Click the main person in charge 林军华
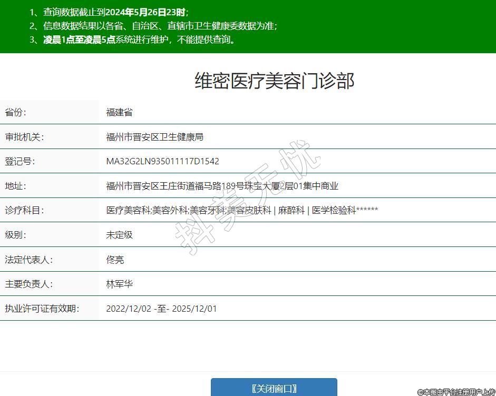Image resolution: width=496 pixels, height=396 pixels. click(119, 284)
